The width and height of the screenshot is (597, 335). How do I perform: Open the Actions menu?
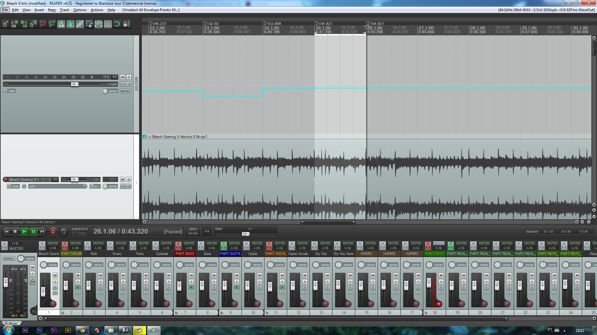[97, 10]
